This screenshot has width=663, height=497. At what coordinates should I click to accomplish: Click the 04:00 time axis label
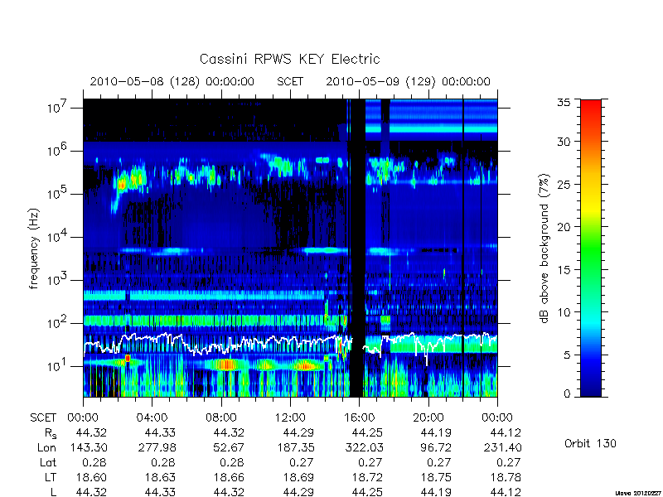[x=152, y=417]
